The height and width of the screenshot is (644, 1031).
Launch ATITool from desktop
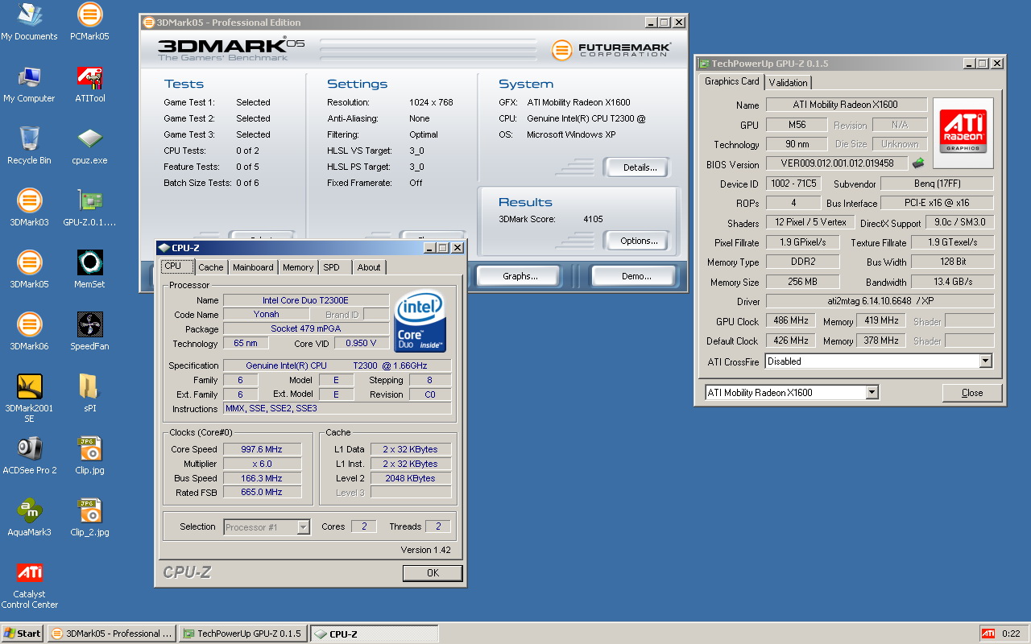tap(89, 84)
